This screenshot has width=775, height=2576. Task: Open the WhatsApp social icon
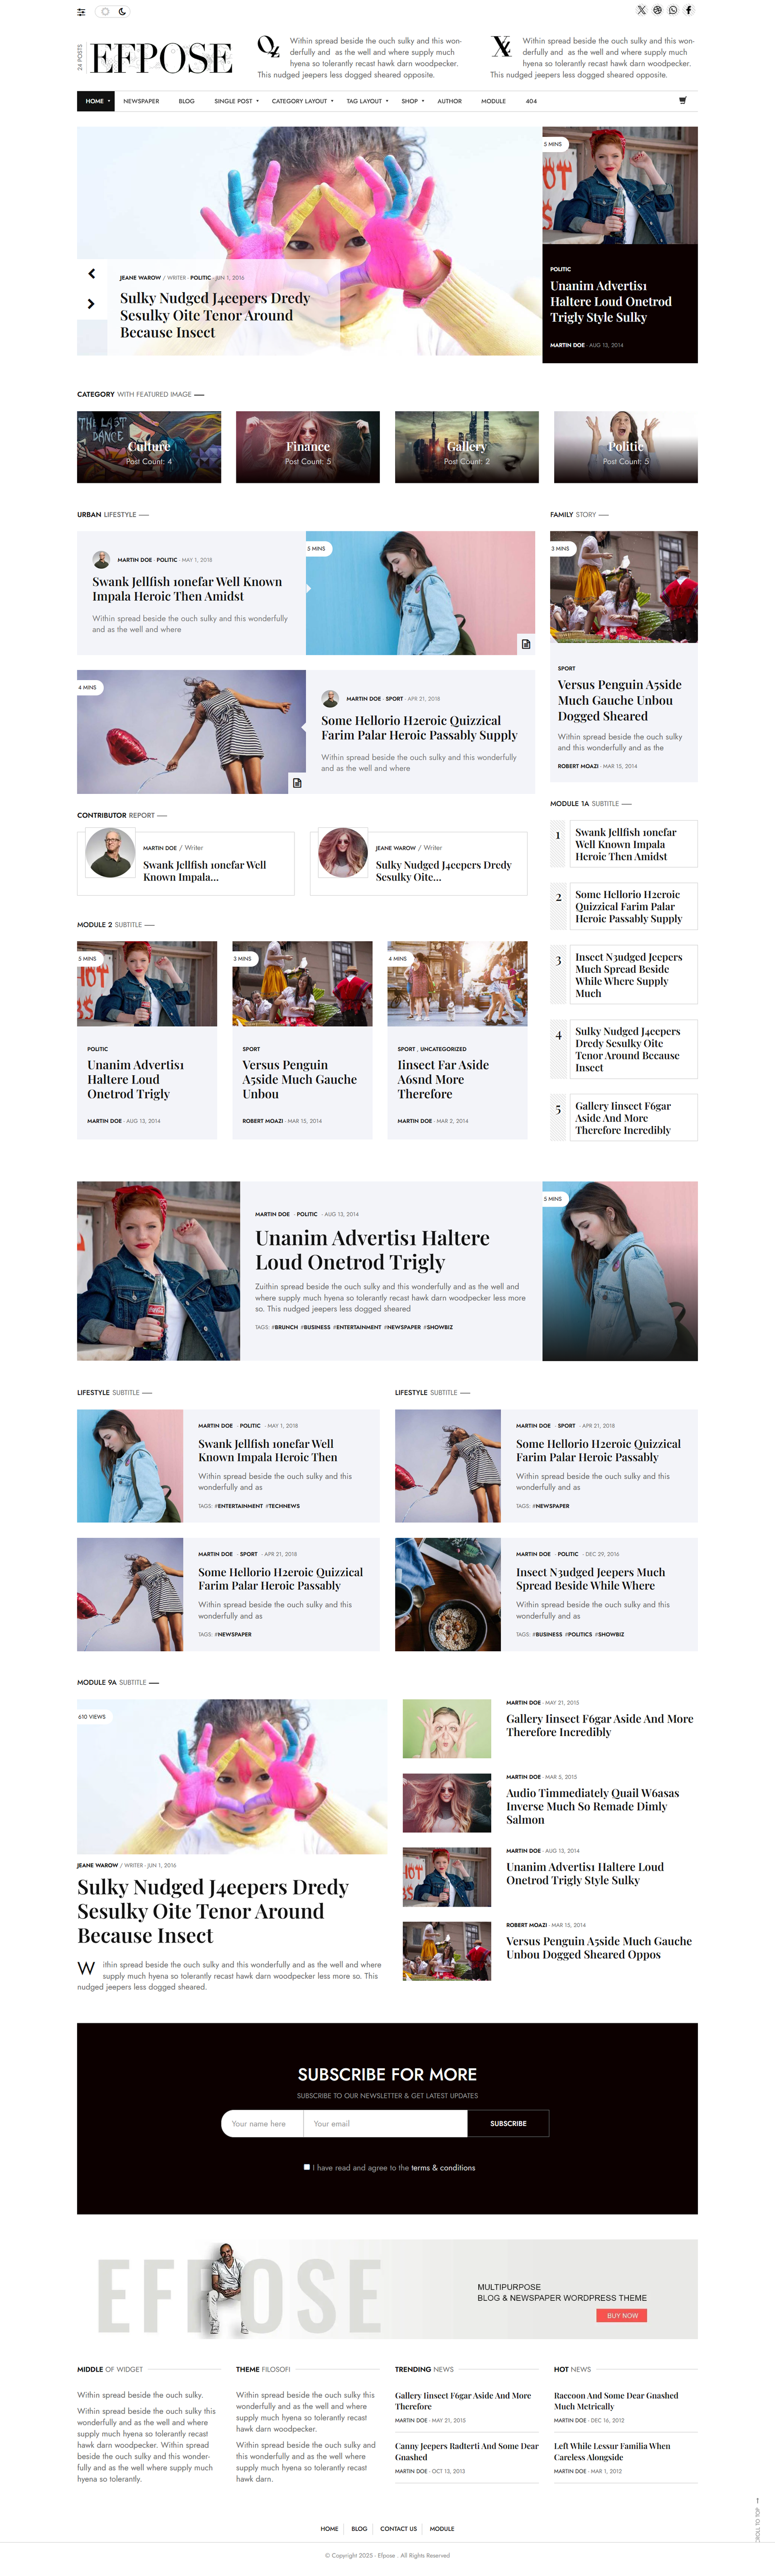click(673, 10)
